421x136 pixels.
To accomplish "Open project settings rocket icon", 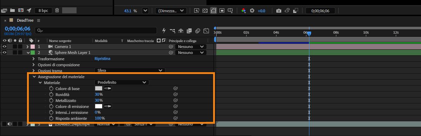I will [29, 11].
